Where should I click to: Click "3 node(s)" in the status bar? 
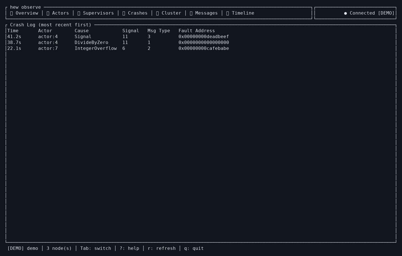point(59,248)
